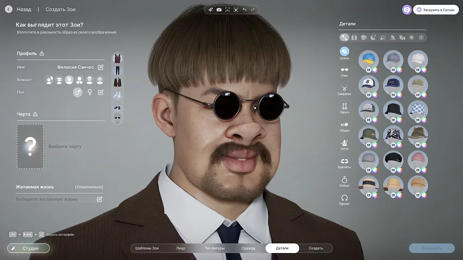Edit the name Фелисия Санчес
This screenshot has width=463, height=260.
[x=101, y=67]
